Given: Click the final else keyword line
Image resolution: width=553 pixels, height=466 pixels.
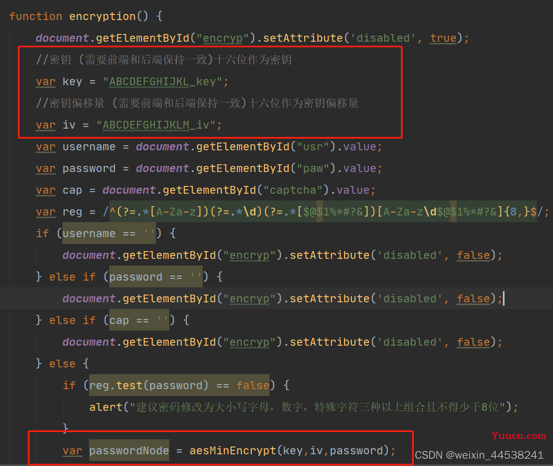Looking at the screenshot, I should 62,364.
